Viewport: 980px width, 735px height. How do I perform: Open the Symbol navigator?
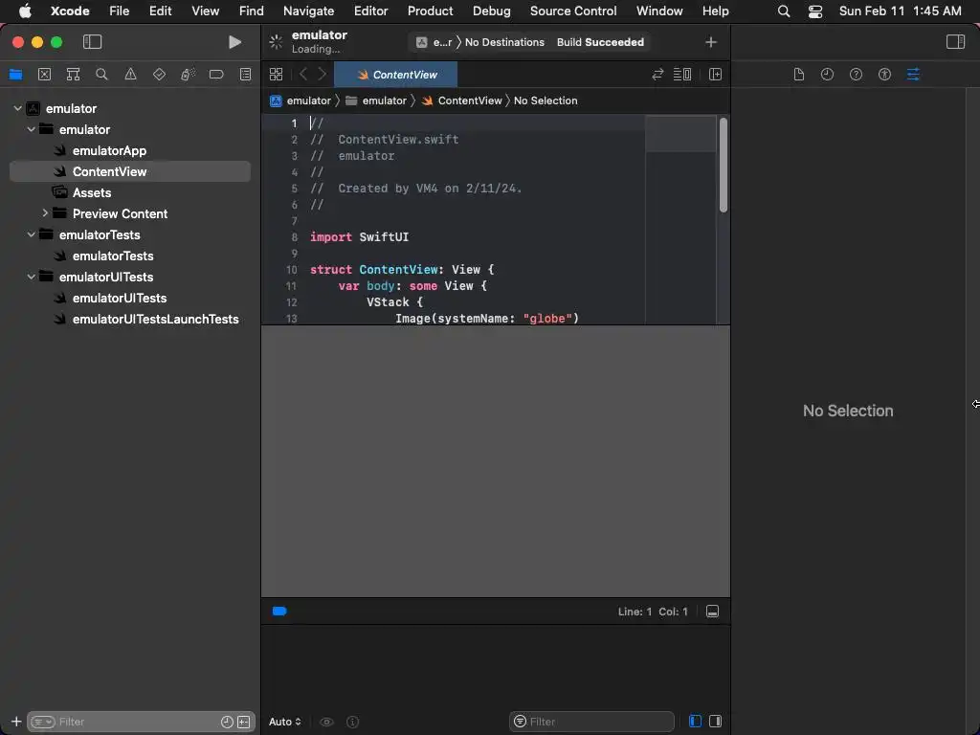click(73, 75)
